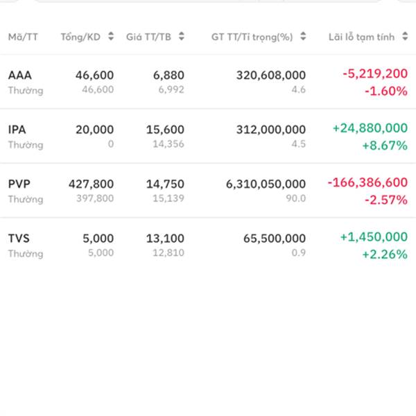The image size is (416, 416).
Task: Select the PVP stock code
Action: coord(19,184)
